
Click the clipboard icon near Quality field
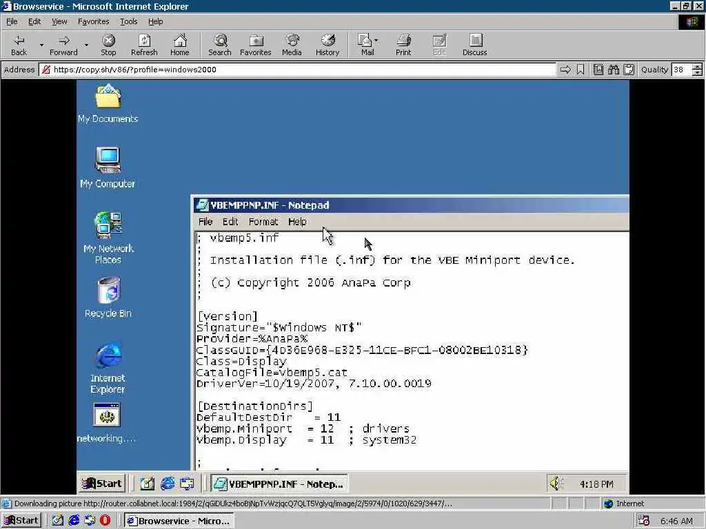629,70
